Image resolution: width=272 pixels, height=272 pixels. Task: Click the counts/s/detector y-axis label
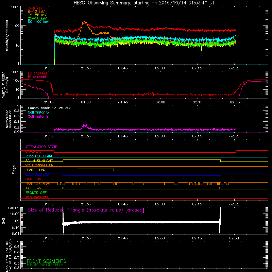pos(7,35)
